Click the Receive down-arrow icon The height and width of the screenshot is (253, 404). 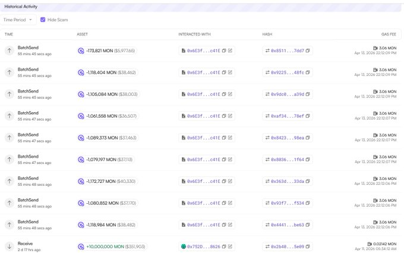coord(10,246)
